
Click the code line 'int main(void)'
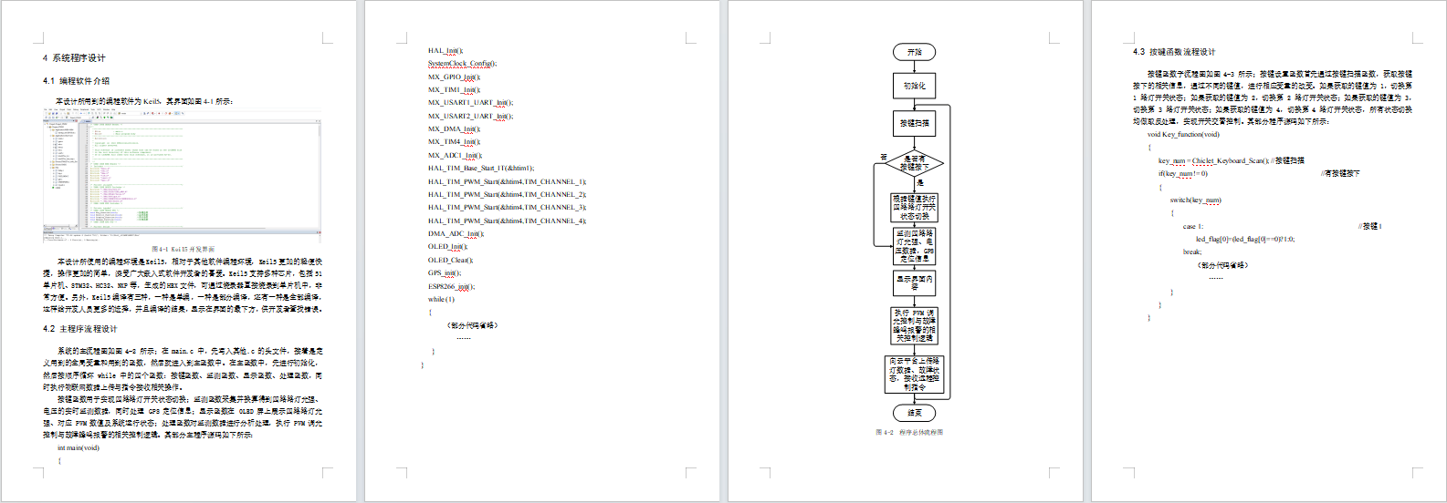click(x=79, y=447)
